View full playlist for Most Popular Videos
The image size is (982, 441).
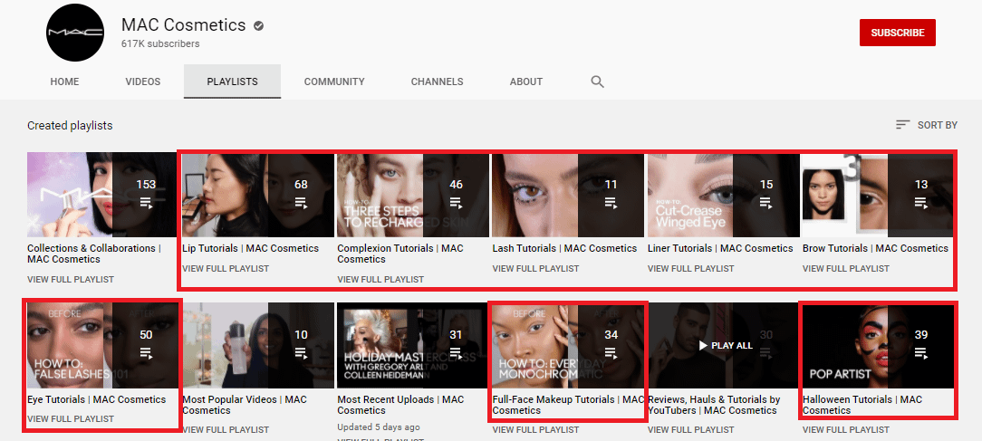[x=226, y=430]
